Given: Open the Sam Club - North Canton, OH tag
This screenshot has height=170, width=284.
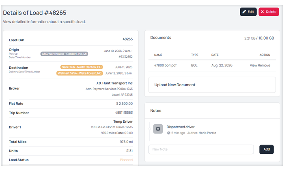Looking at the screenshot, I should click(82, 67).
